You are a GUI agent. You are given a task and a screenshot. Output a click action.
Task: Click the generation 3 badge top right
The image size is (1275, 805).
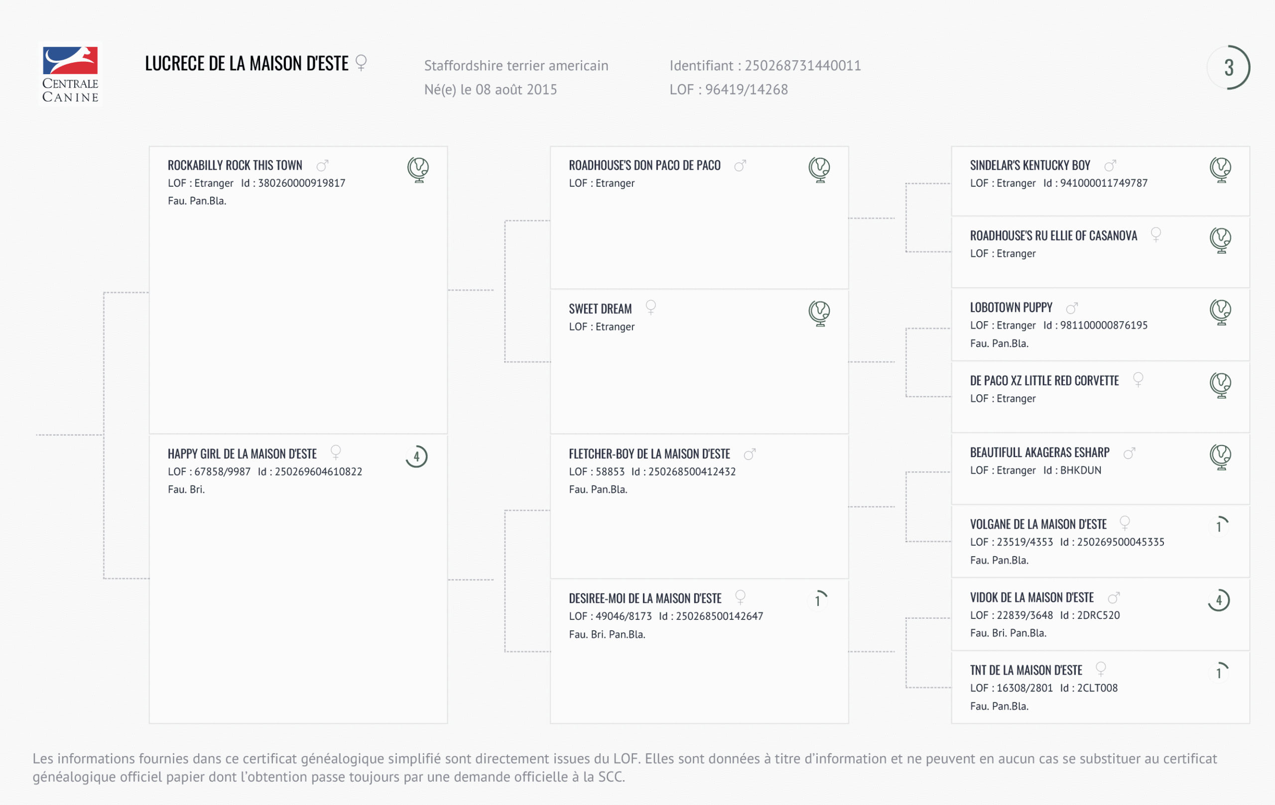click(x=1228, y=68)
